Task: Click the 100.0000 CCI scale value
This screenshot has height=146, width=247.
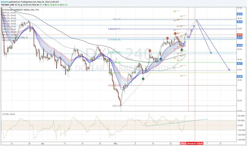Action: (241, 121)
